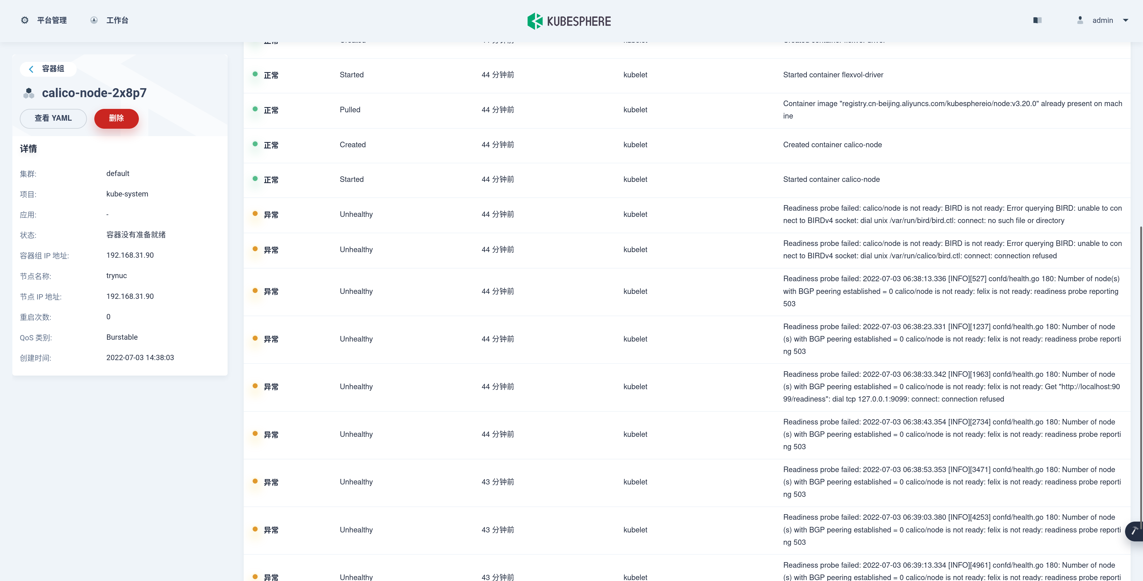Click the admin user avatar icon
This screenshot has height=581, width=1143.
pos(1080,20)
